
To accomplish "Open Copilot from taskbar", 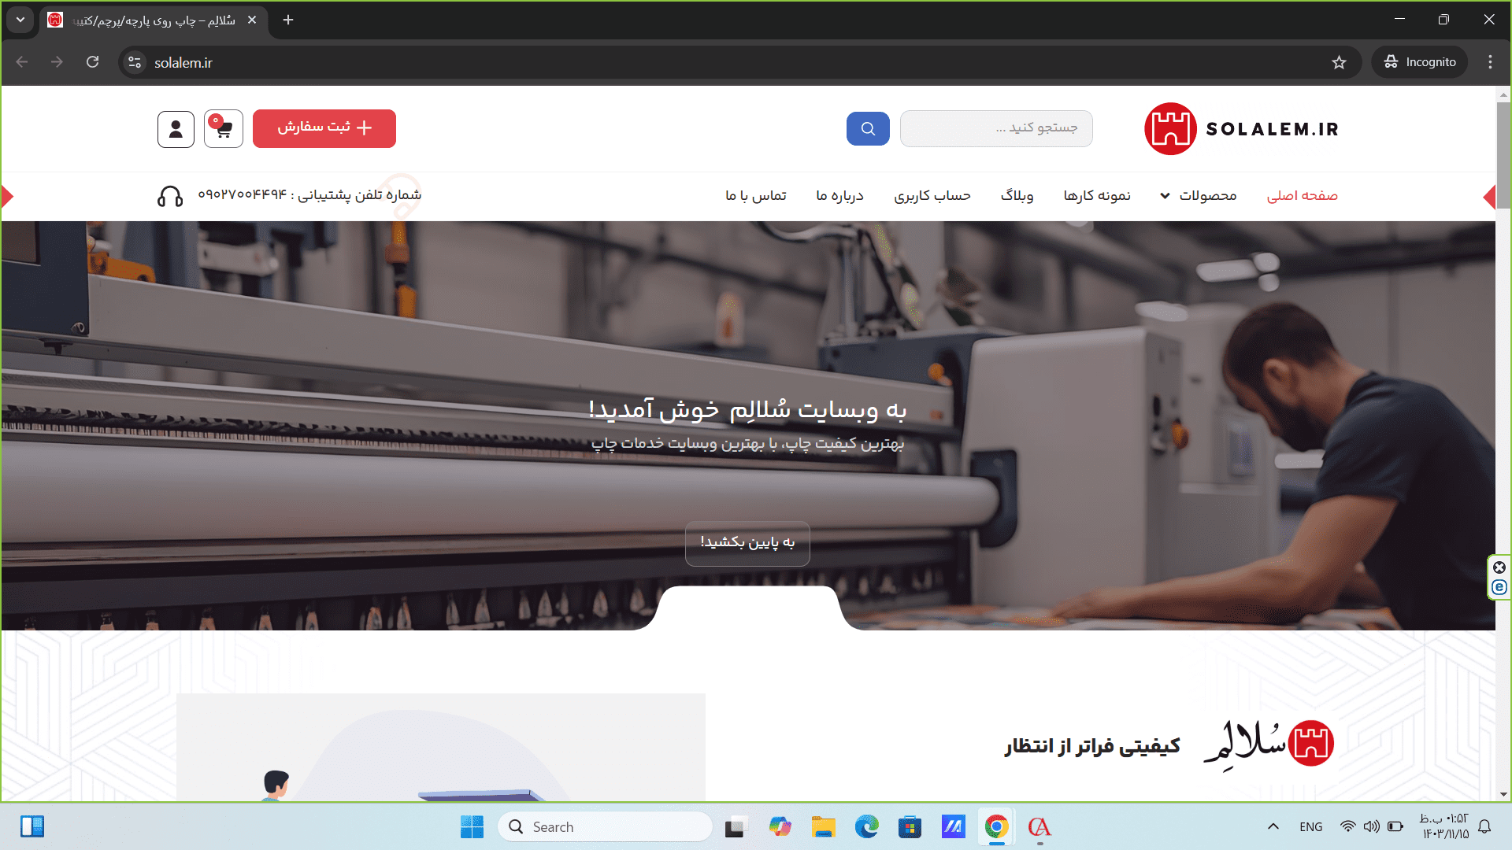I will (x=780, y=827).
